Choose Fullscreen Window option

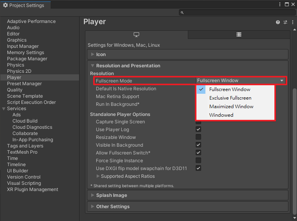(235, 89)
